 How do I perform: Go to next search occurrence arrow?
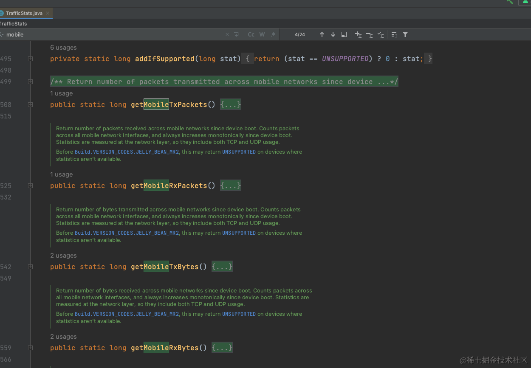(333, 34)
